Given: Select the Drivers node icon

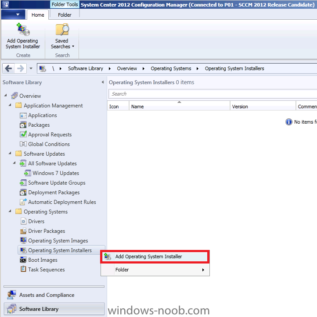Looking at the screenshot, I should point(23,221).
